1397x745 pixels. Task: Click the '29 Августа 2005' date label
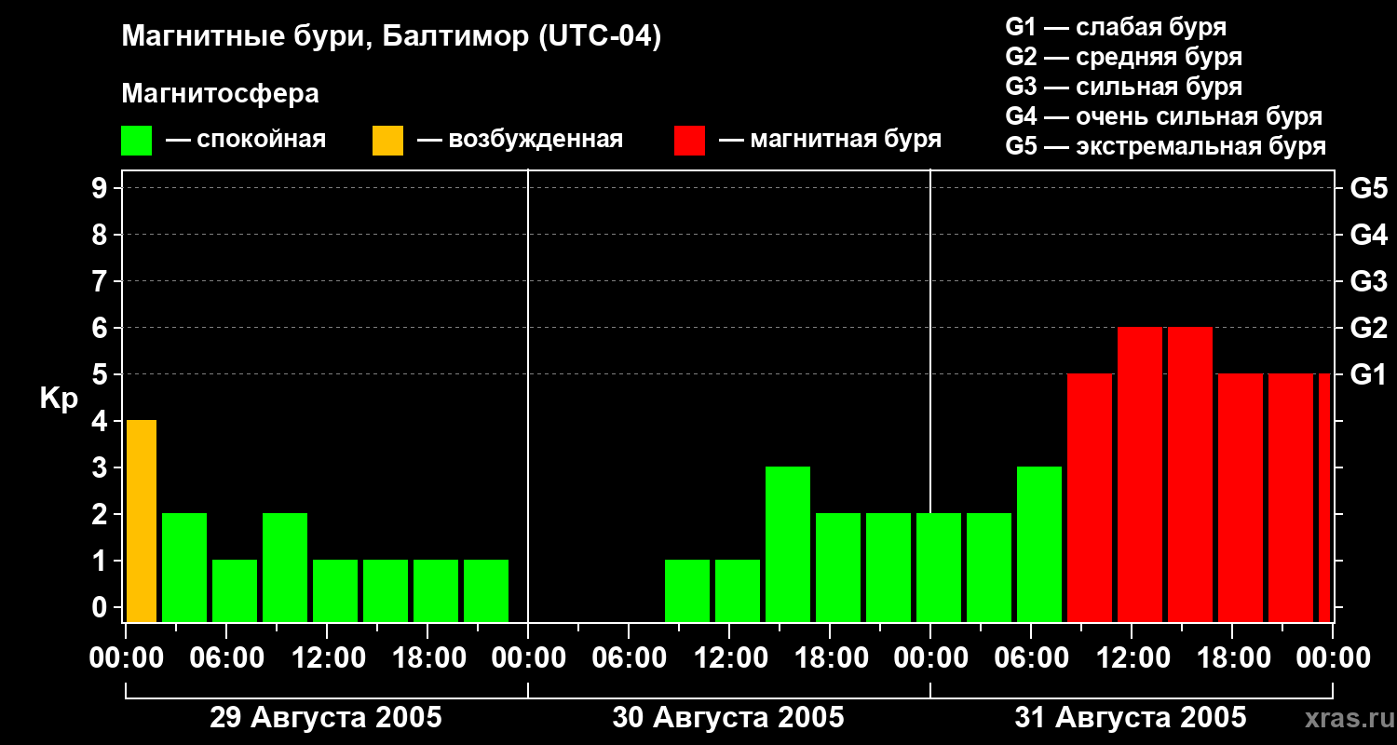(326, 717)
